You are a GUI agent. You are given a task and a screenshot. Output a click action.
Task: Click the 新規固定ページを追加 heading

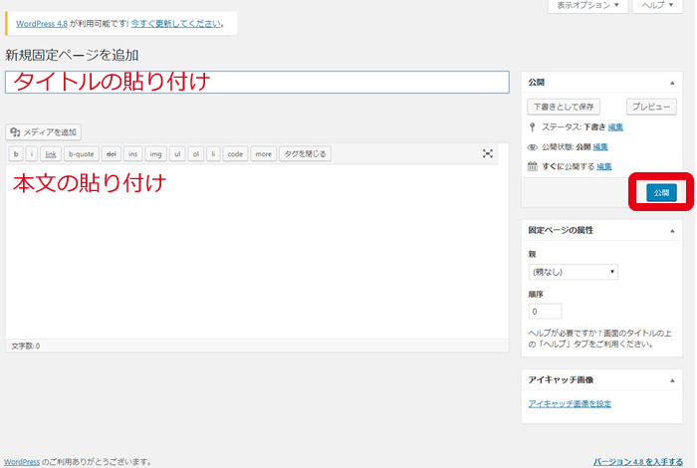[72, 55]
